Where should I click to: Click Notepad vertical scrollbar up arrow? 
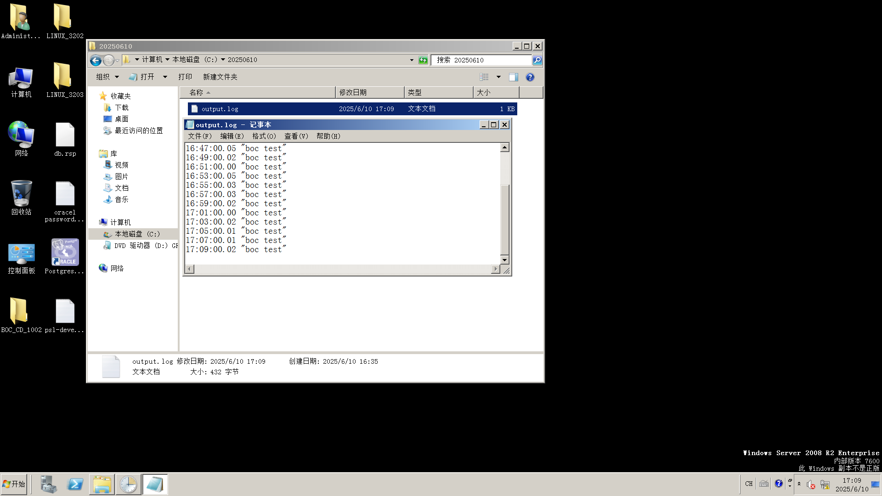point(504,148)
